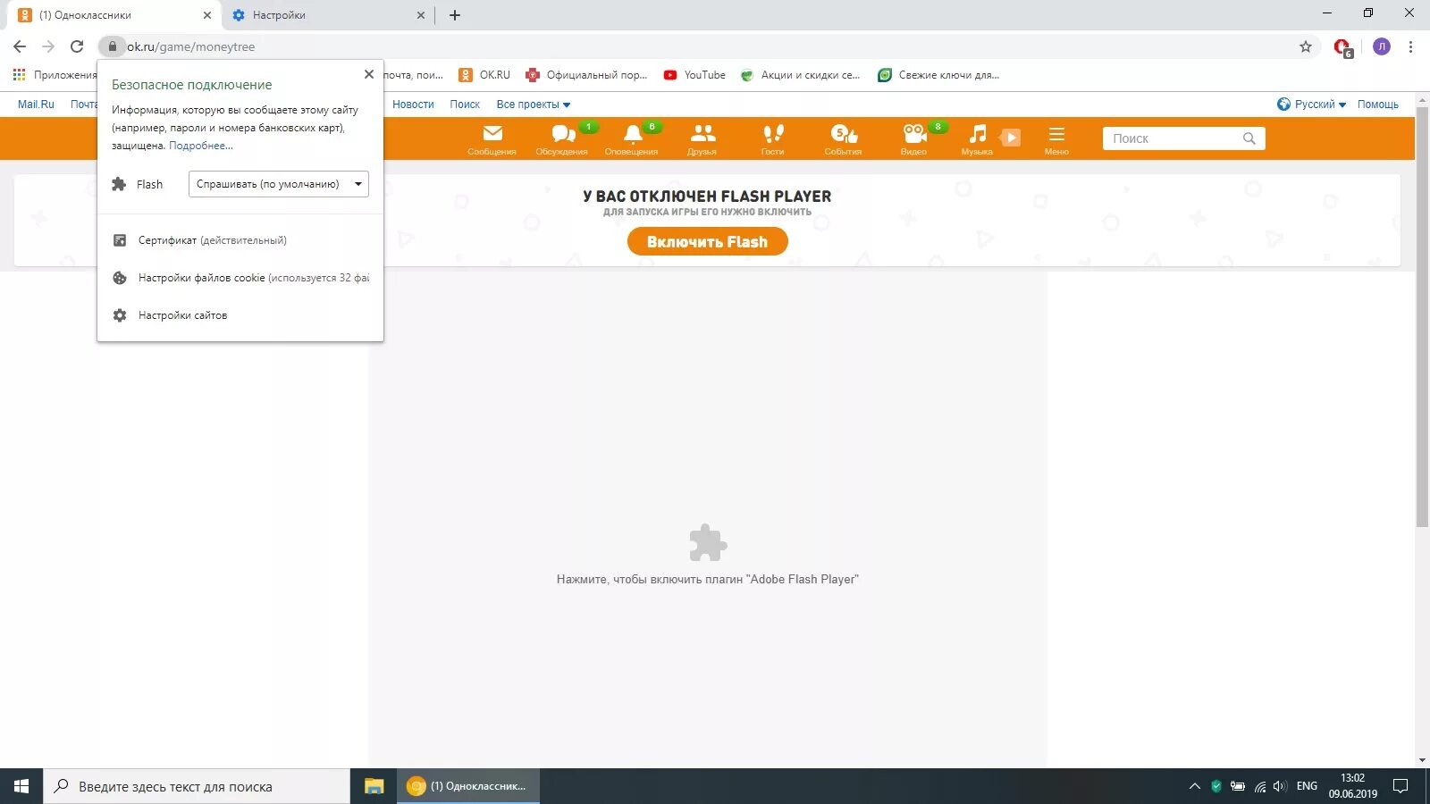This screenshot has width=1430, height=804.
Task: Click the search magnifier icon in OK header
Action: pos(1249,138)
